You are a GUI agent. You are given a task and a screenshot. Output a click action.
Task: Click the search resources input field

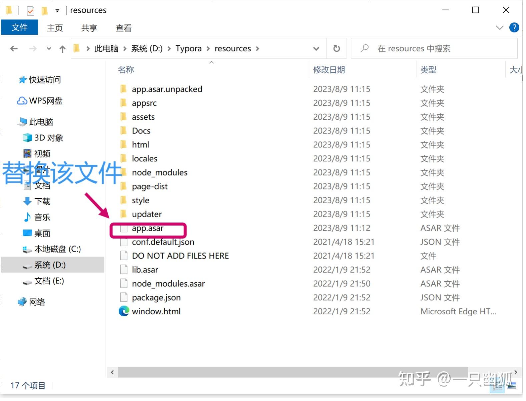pos(434,48)
